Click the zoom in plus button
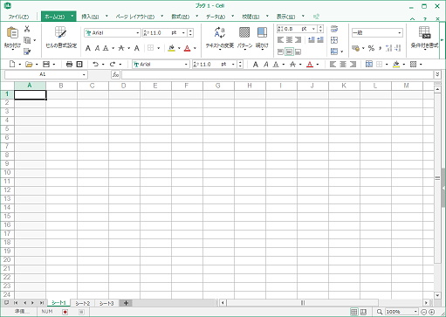The width and height of the screenshot is (446, 317). coord(432,312)
